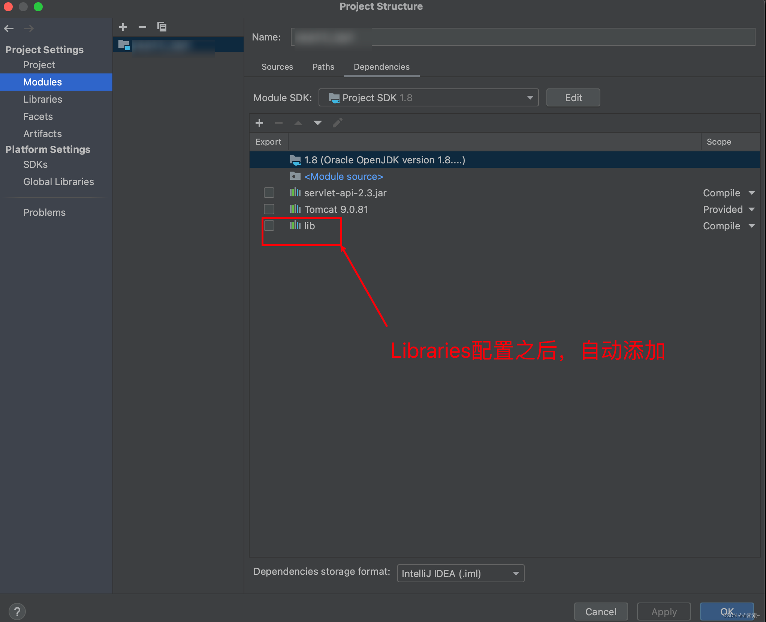Select Modules in the sidebar
The width and height of the screenshot is (766, 622).
(x=56, y=82)
